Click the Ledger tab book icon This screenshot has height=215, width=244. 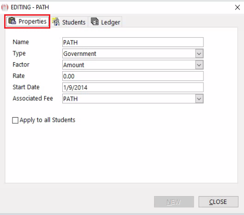click(x=95, y=22)
